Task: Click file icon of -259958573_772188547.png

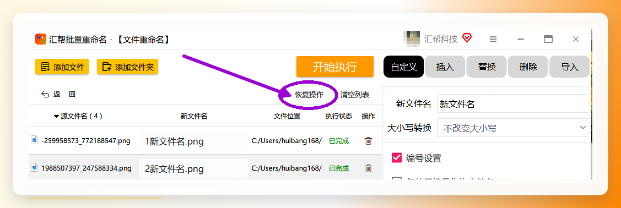Action: coord(35,140)
